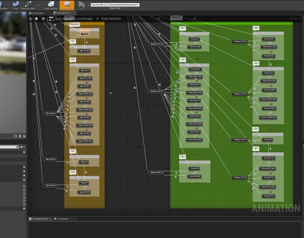Start recording with the red record button
304x238 pixels.
point(15,136)
